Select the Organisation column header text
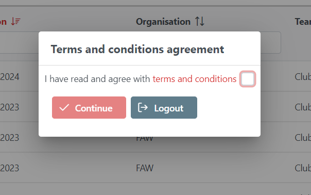311x195 pixels. coord(163,22)
